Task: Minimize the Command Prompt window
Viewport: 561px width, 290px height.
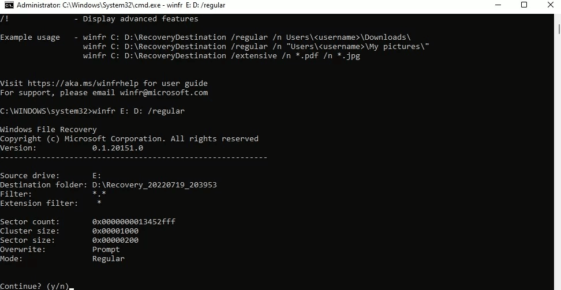Action: [498, 5]
